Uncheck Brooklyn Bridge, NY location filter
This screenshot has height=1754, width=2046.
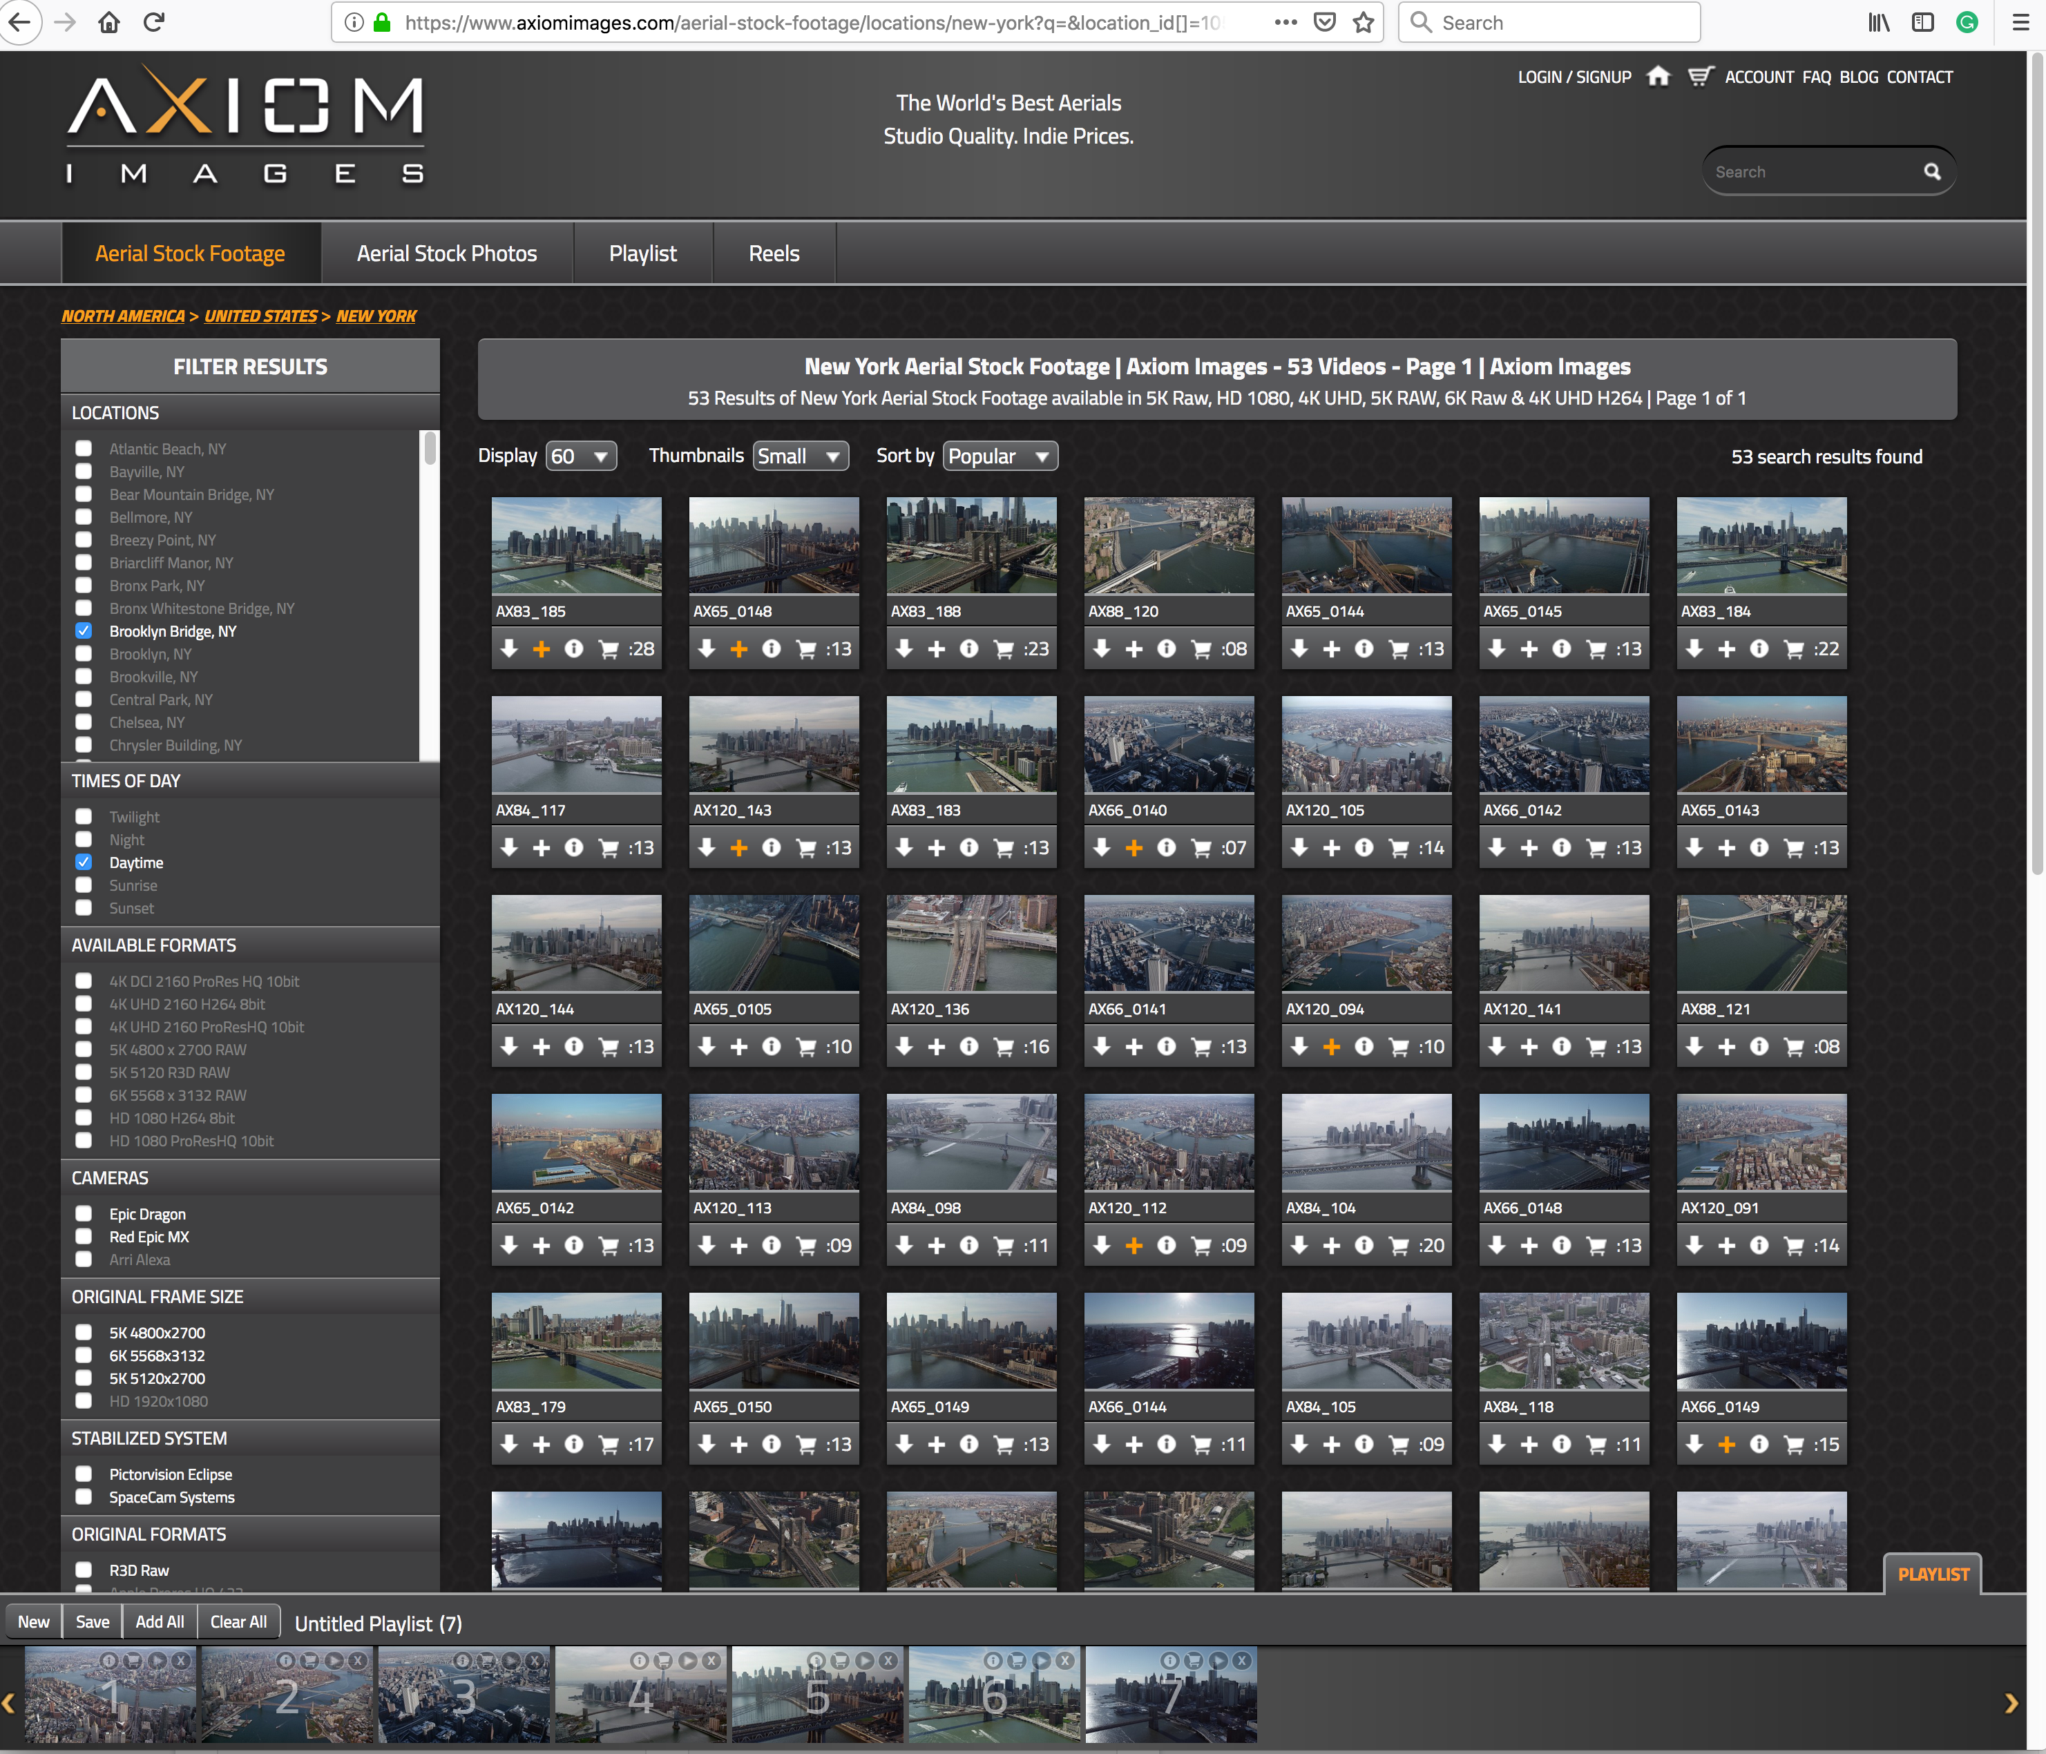click(84, 630)
